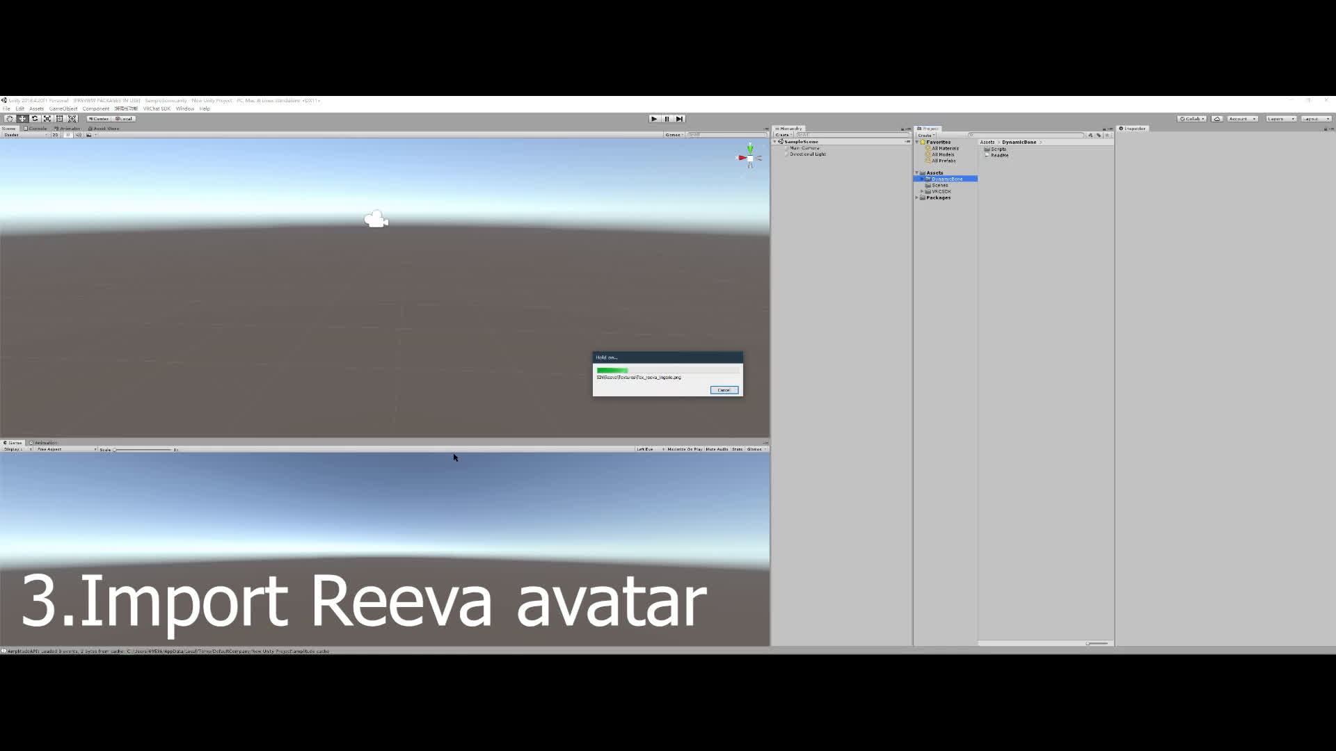Click the Step frame button

click(680, 119)
